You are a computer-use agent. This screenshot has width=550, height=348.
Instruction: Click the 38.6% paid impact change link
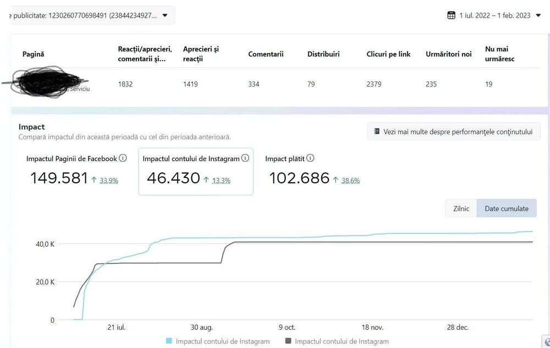[350, 180]
